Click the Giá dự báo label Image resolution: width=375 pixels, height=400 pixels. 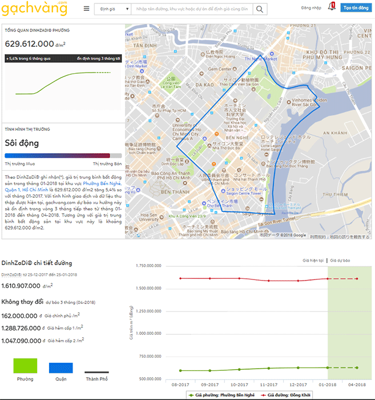(x=340, y=261)
